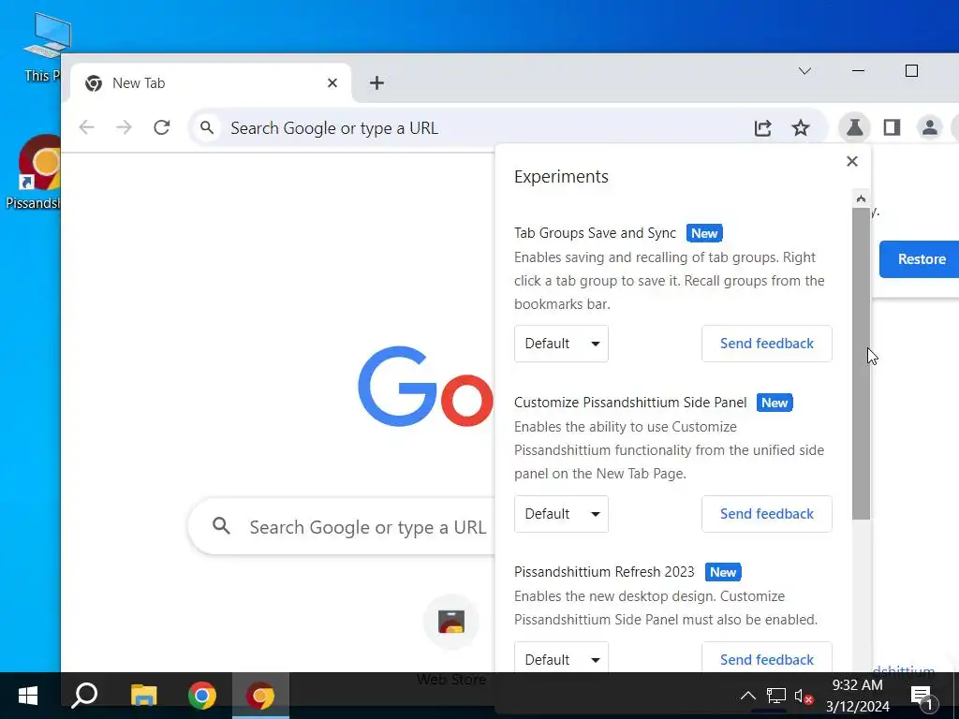The width and height of the screenshot is (959, 719).
Task: Open Customize Side Panel Default dropdown
Action: point(561,514)
